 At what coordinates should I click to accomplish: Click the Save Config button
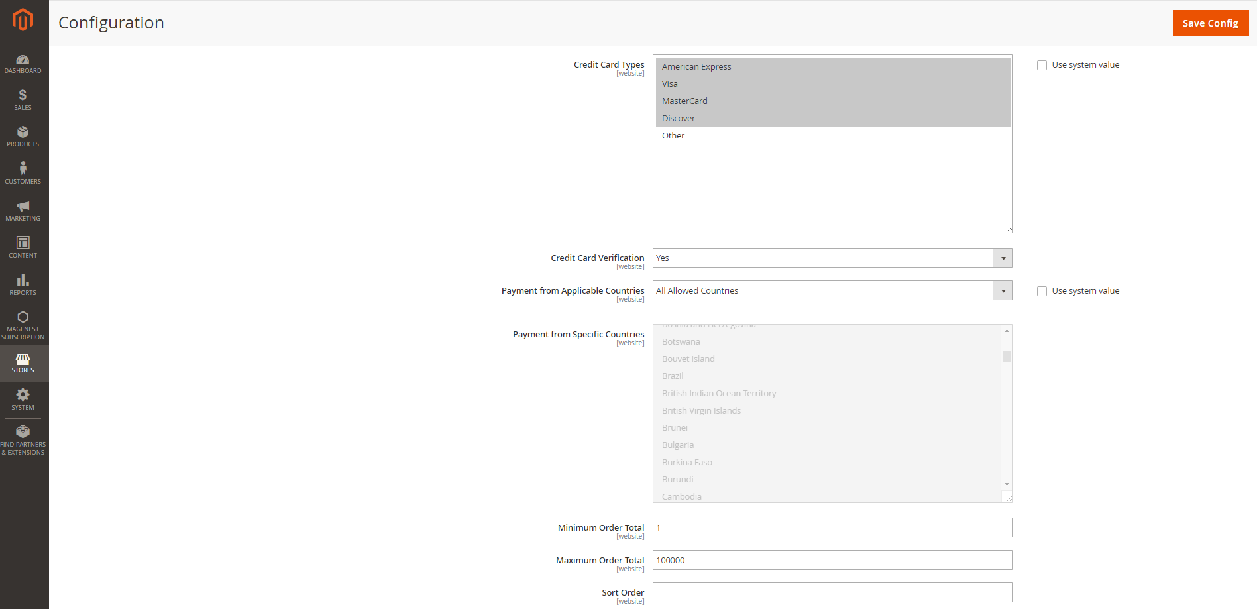click(1210, 23)
